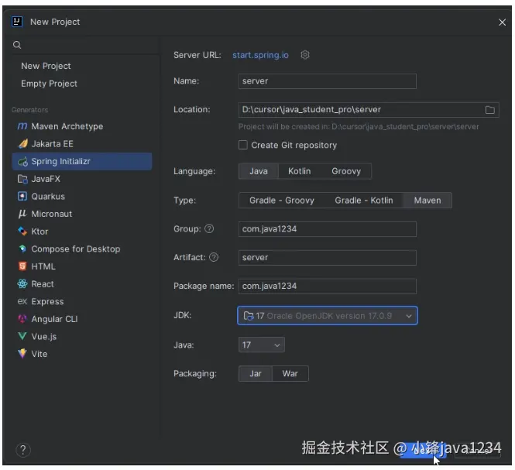515x470 pixels.
Task: Select Jakarta EE generator
Action: coord(82,144)
